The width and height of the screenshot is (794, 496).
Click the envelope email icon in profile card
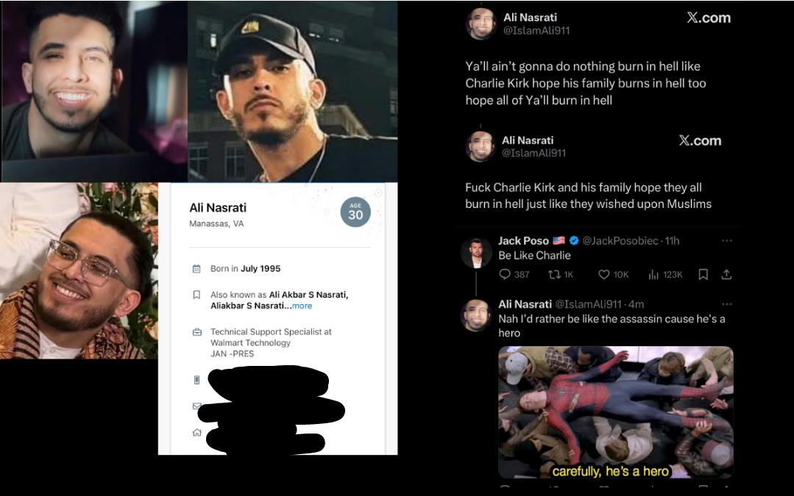197,406
